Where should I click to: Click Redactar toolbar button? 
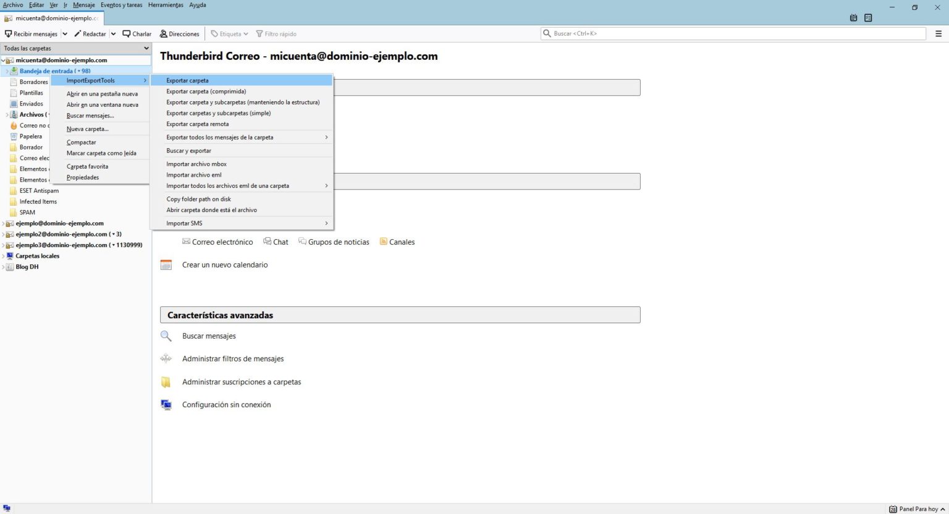click(x=90, y=34)
